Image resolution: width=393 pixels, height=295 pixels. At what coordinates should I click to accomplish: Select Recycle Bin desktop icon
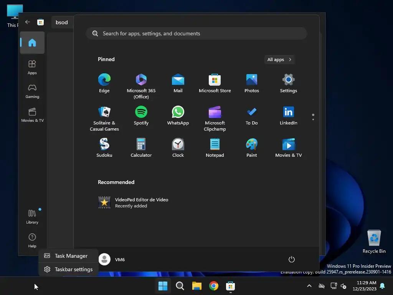pyautogui.click(x=374, y=242)
